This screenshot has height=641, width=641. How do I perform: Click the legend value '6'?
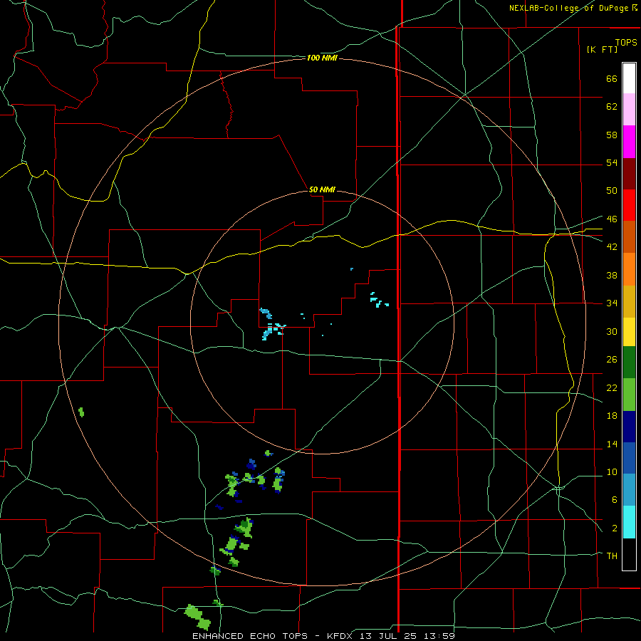(x=614, y=499)
